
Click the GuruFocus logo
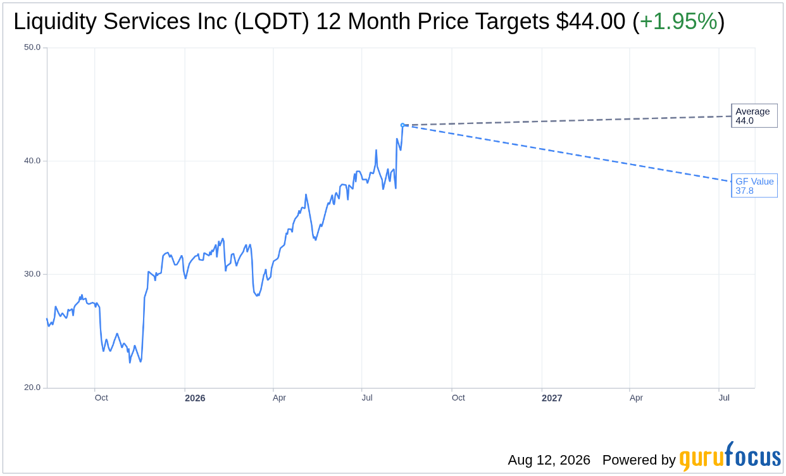pyautogui.click(x=730, y=456)
